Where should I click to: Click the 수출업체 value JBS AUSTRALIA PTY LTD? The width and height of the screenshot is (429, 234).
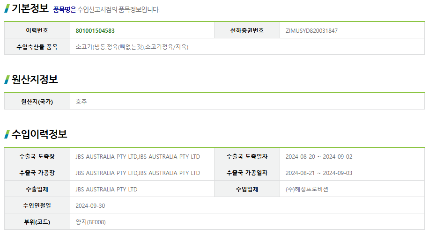(x=106, y=189)
